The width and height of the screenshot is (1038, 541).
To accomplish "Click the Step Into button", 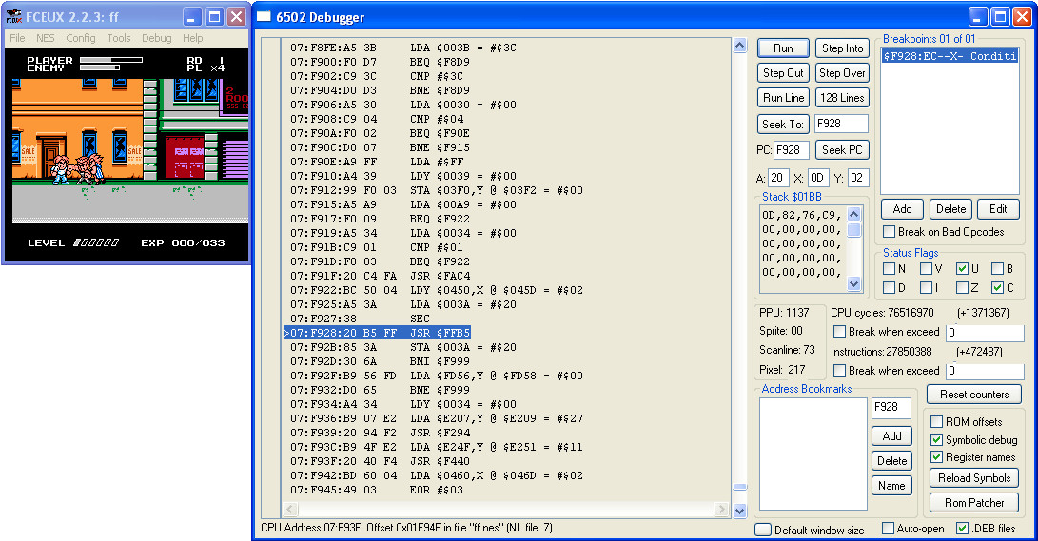I will (x=842, y=48).
